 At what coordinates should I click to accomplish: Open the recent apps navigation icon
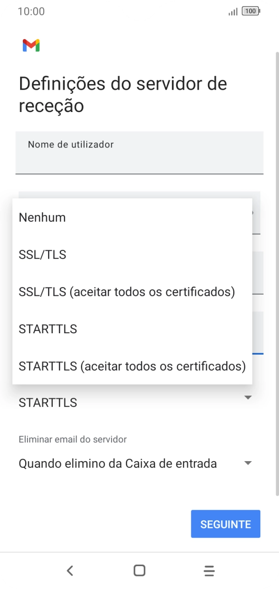[209, 570]
